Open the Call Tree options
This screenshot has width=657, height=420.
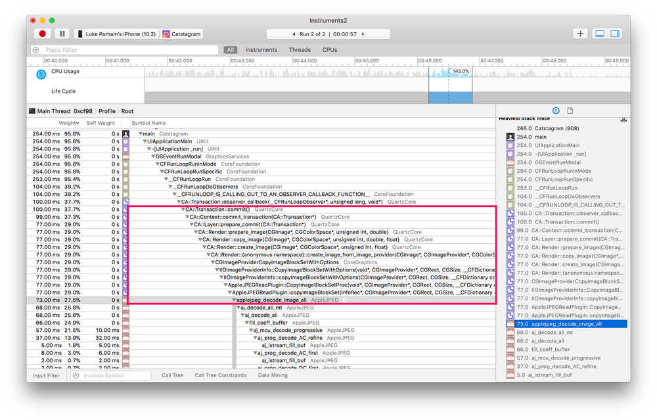173,375
